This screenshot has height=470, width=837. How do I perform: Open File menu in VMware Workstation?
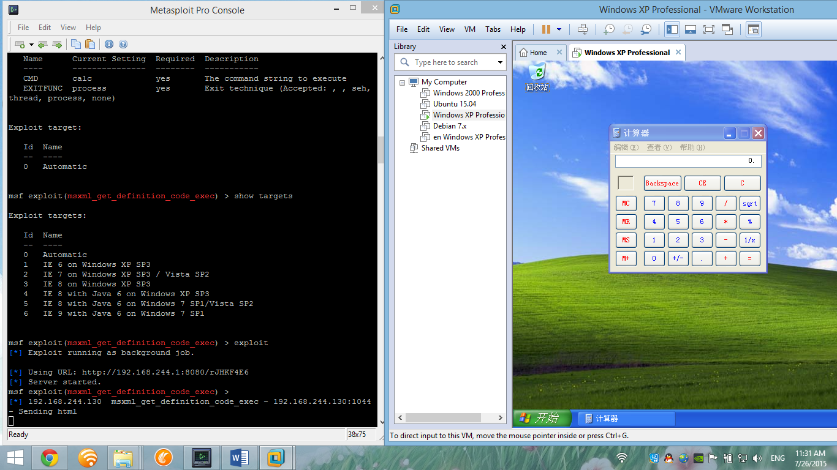[x=402, y=29]
